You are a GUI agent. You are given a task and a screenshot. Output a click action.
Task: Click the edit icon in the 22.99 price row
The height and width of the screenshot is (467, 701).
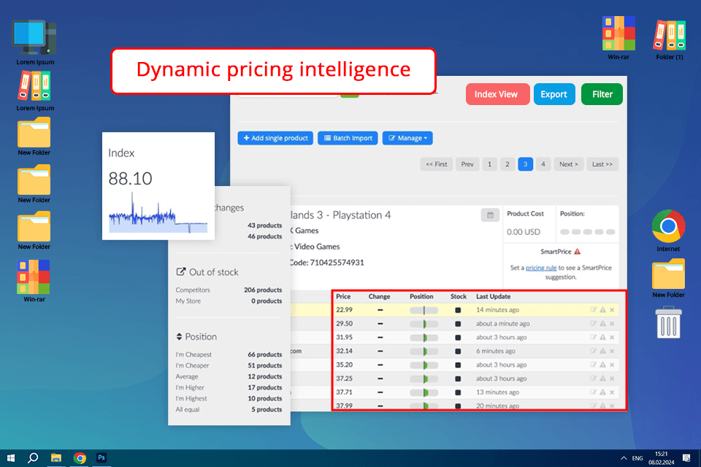[x=593, y=310]
